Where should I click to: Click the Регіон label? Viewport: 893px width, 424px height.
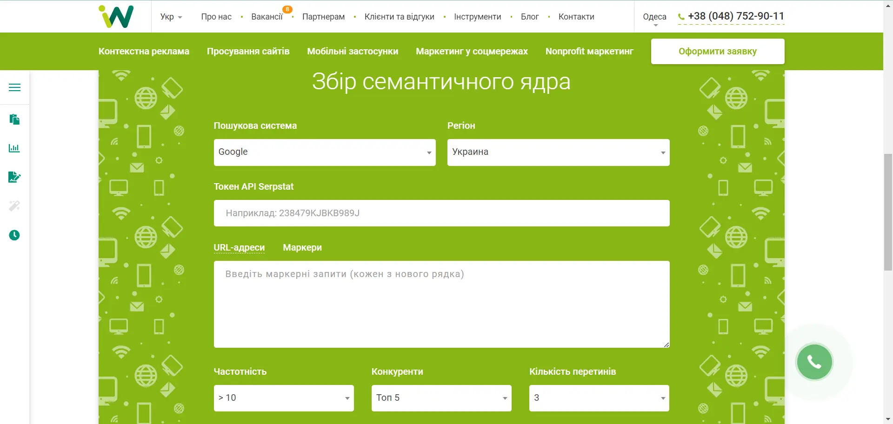(461, 126)
